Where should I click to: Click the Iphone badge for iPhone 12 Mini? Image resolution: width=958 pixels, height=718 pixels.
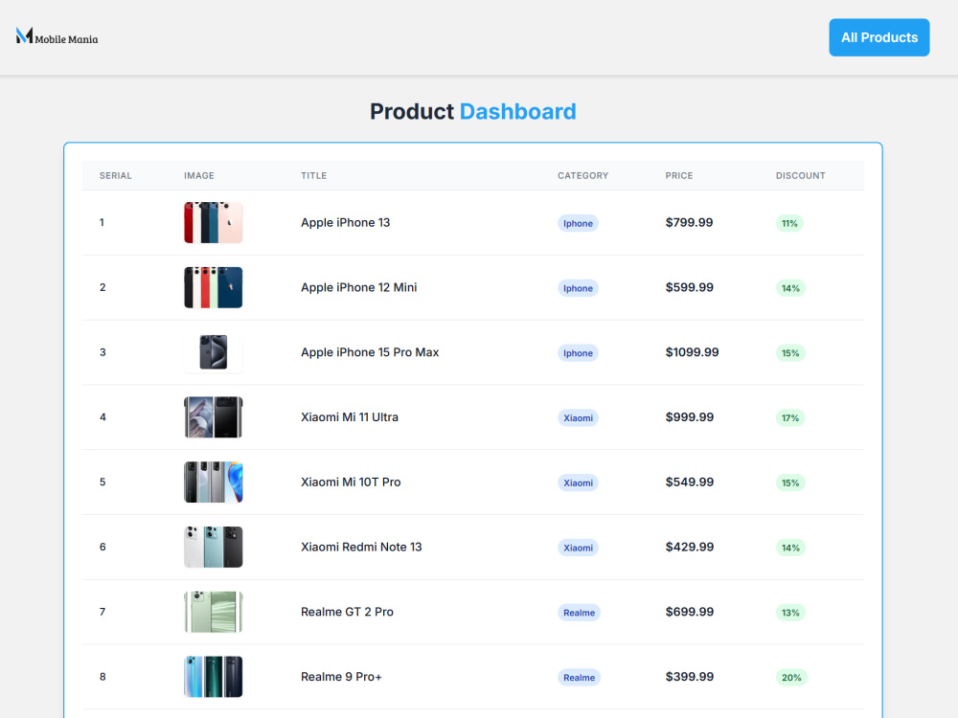click(x=578, y=288)
